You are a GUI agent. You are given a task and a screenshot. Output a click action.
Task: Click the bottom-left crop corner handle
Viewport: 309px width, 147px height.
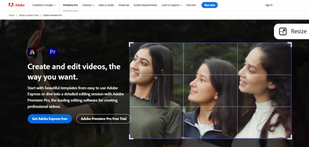coord(131,137)
